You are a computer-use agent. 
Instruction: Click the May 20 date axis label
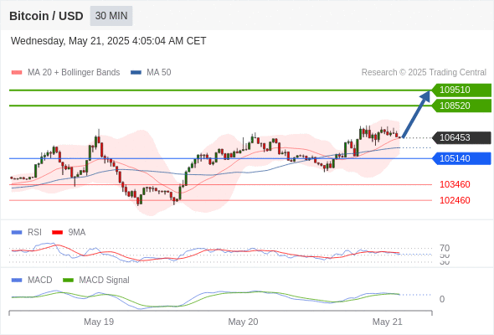click(x=243, y=322)
